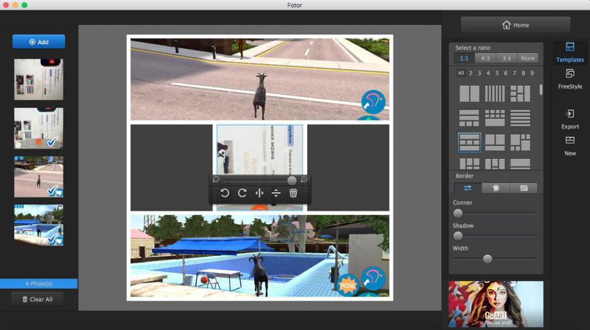590x330 pixels.
Task: Filter templates by 5 photos
Action: pyautogui.click(x=497, y=73)
